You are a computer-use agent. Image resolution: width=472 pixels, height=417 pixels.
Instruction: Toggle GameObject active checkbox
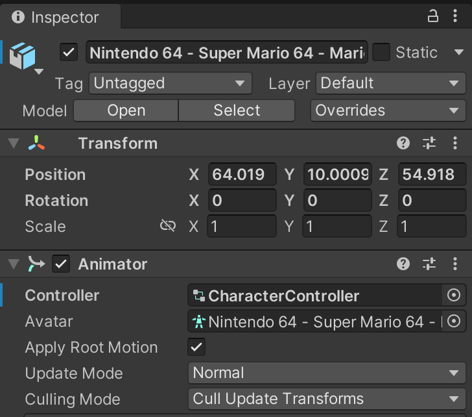(x=69, y=53)
